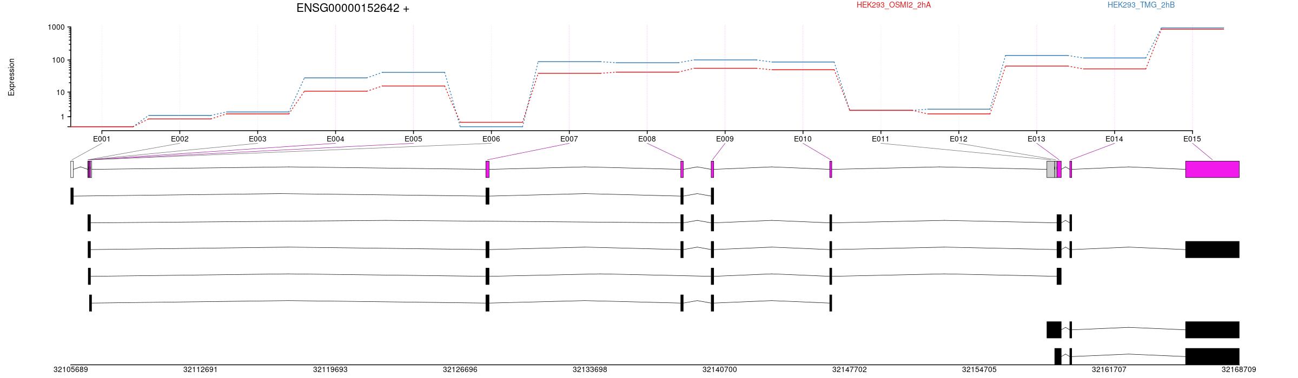This screenshot has width=1298, height=378.
Task: Click the E008 exon label
Action: [647, 139]
